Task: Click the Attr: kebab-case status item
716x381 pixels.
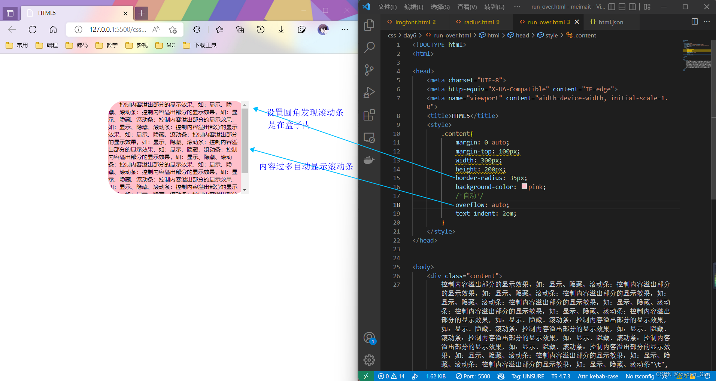Action: tap(598, 376)
